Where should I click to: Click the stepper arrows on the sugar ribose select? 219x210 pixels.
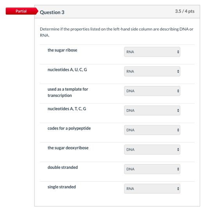[178, 52]
